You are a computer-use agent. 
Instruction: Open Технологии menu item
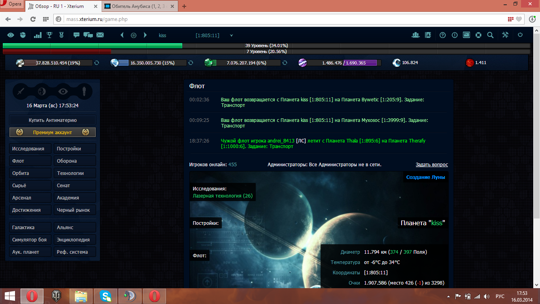coord(75,173)
